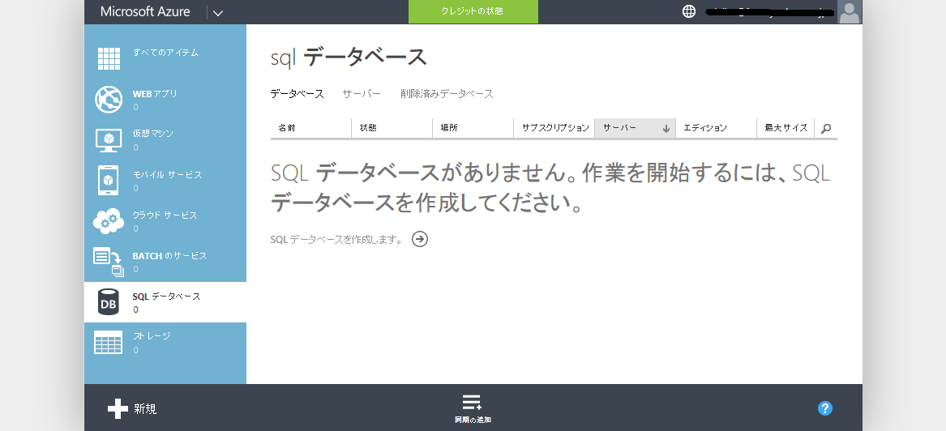Switch to 削除済みデータベース tab
Screen dimensions: 946x431
point(447,94)
